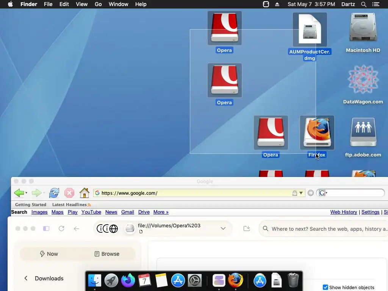Toggle the sidebar icon in the Opera window
The width and height of the screenshot is (388, 291).
[46, 228]
